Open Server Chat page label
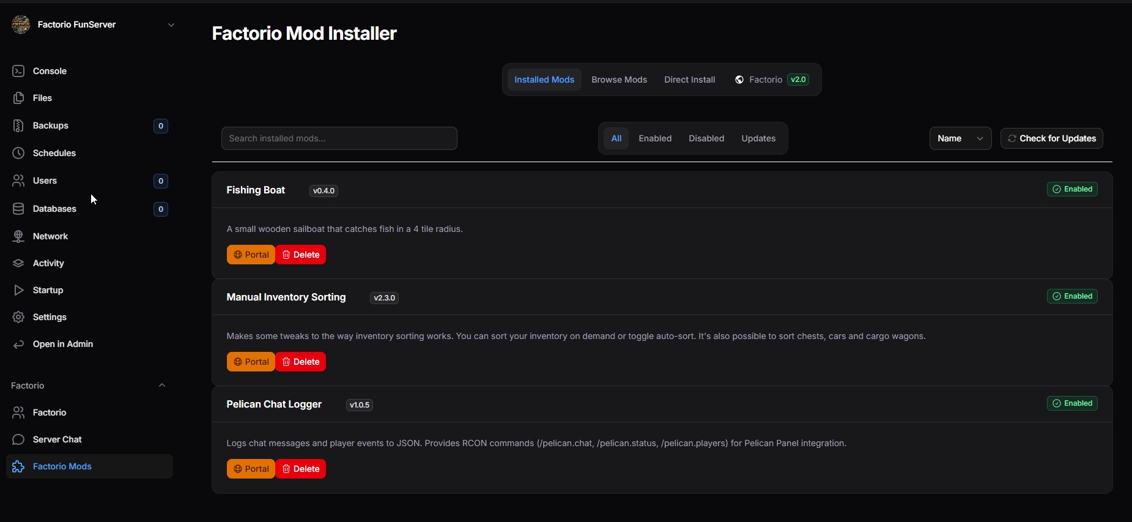 tap(57, 439)
